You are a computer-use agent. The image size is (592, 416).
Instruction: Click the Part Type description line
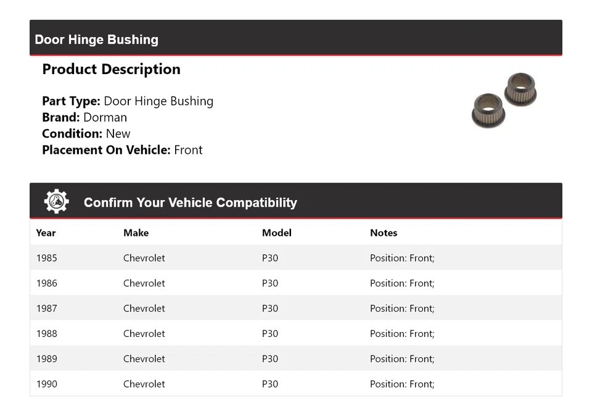pyautogui.click(x=128, y=101)
